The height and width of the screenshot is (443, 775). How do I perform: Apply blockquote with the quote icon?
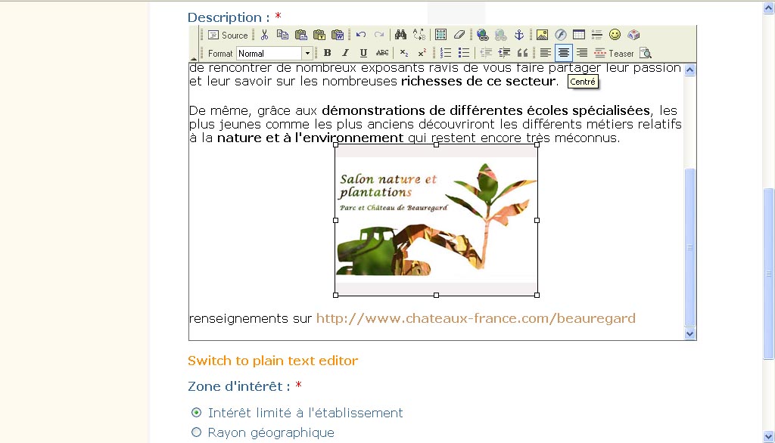(522, 54)
